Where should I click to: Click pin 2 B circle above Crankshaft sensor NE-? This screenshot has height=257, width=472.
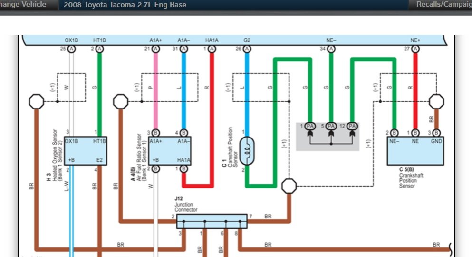[x=394, y=133]
